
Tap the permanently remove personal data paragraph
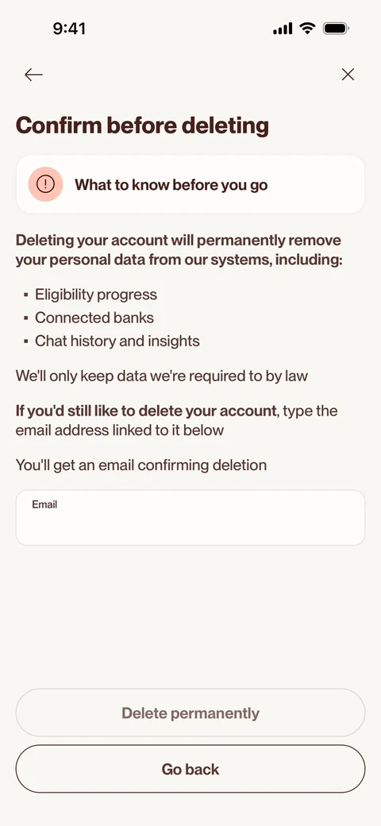[179, 250]
